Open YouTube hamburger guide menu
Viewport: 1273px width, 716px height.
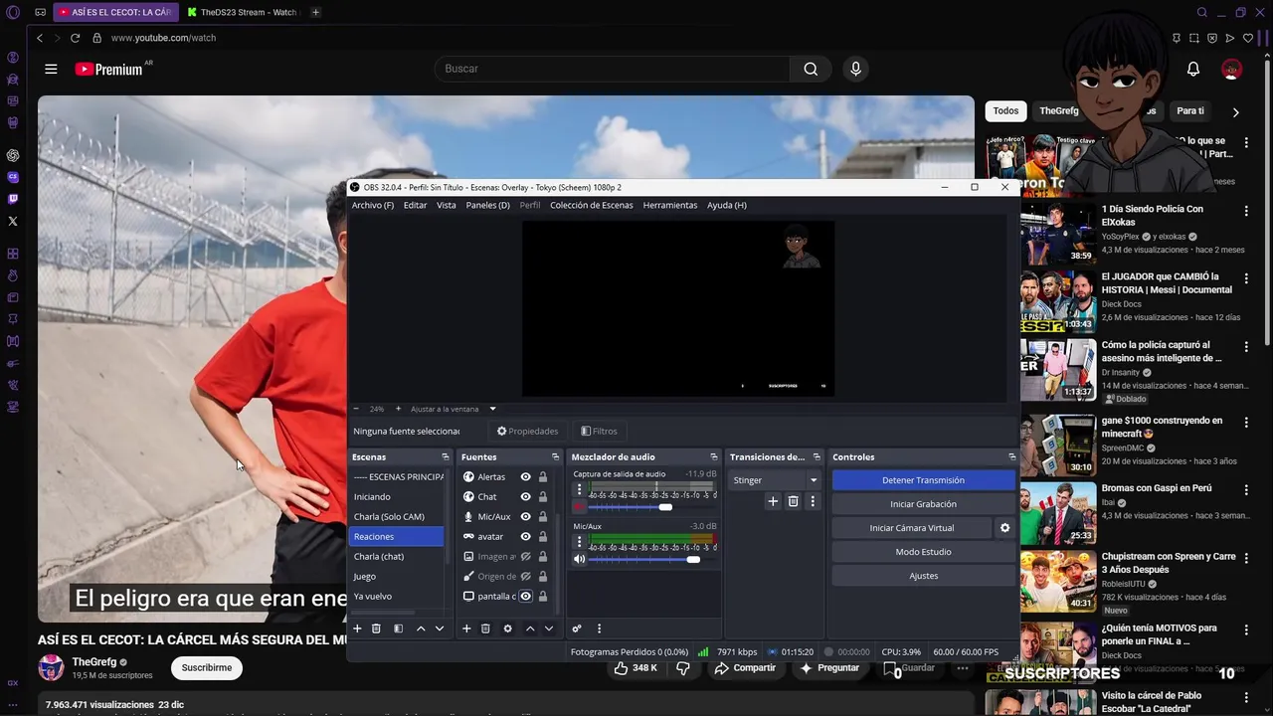pyautogui.click(x=51, y=69)
